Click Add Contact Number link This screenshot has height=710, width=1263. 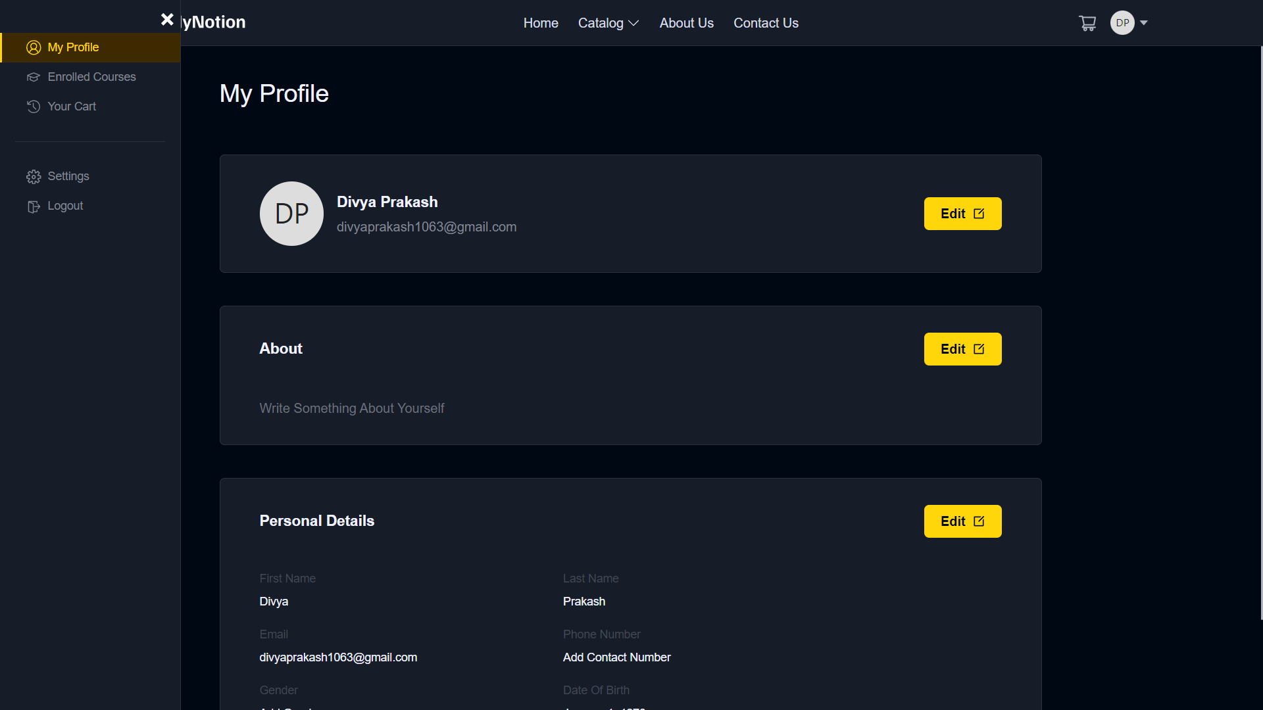point(616,657)
